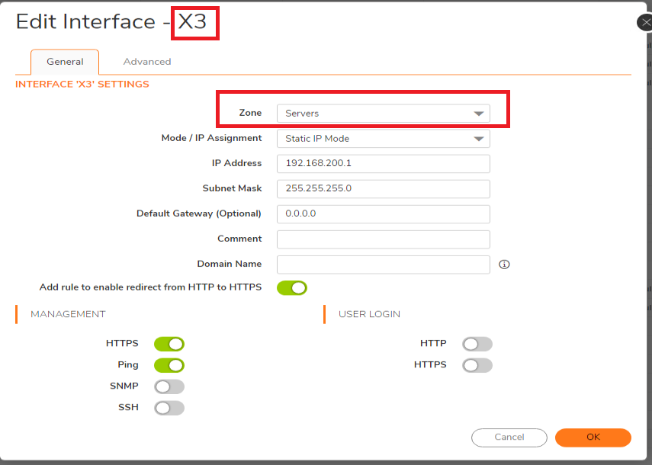This screenshot has width=652, height=465.
Task: Click the Comment text field
Action: 383,239
